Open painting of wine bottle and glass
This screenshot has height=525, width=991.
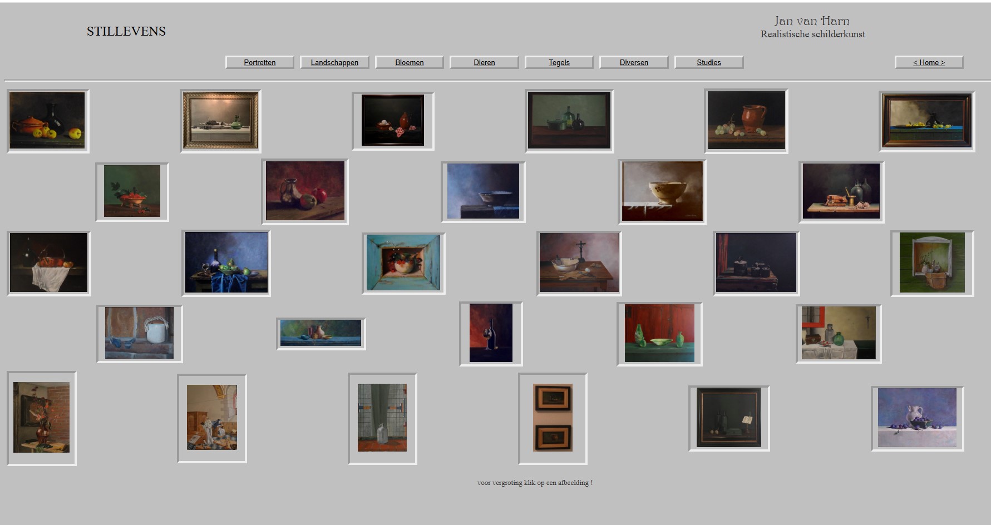pos(491,334)
